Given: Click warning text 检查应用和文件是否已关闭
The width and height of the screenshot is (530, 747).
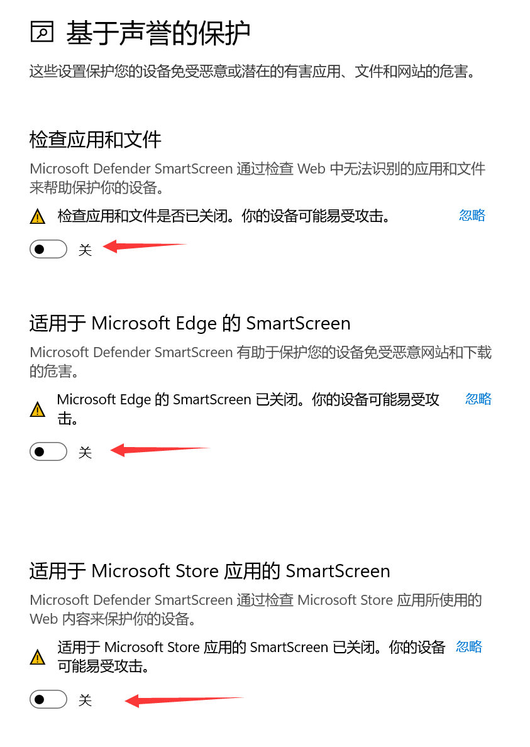Looking at the screenshot, I should click(x=224, y=216).
